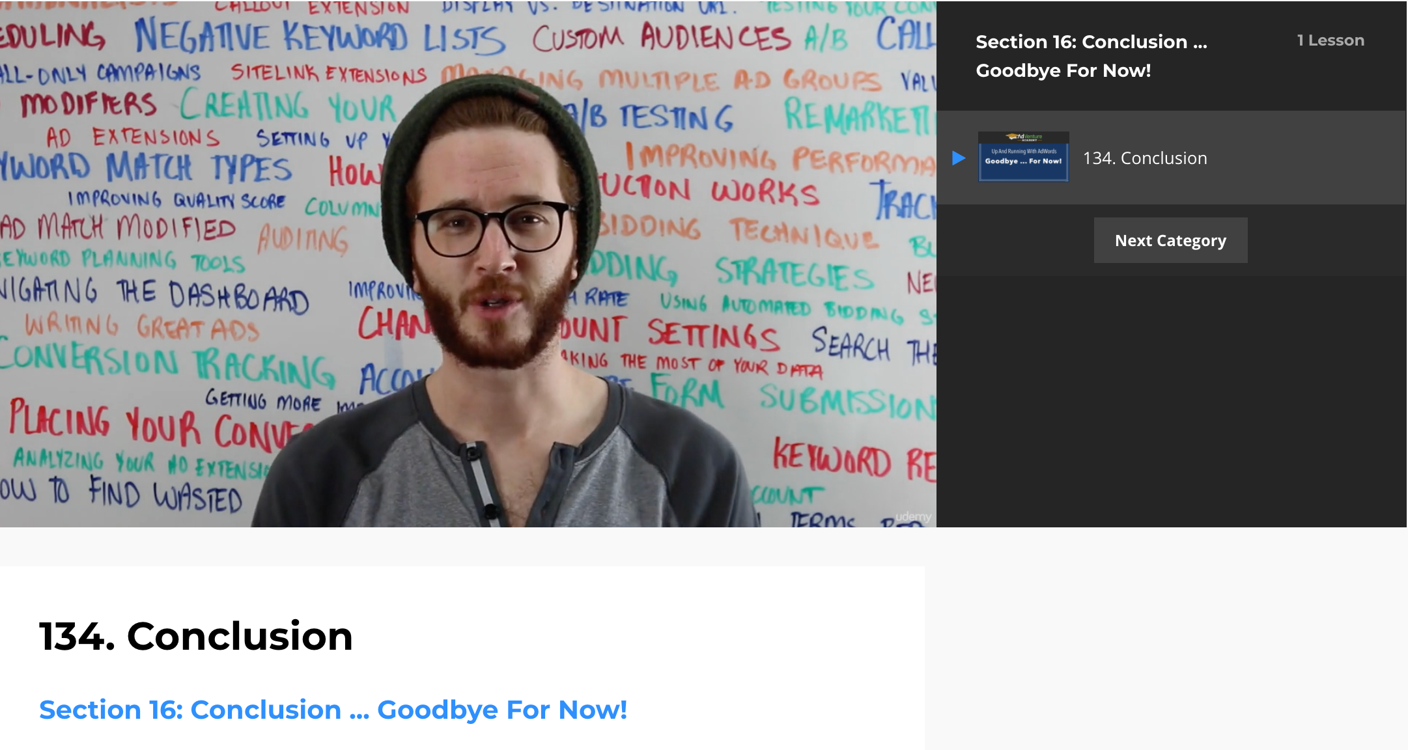Click the Section 16 sidebar header title
The width and height of the screenshot is (1408, 750).
tap(1091, 56)
